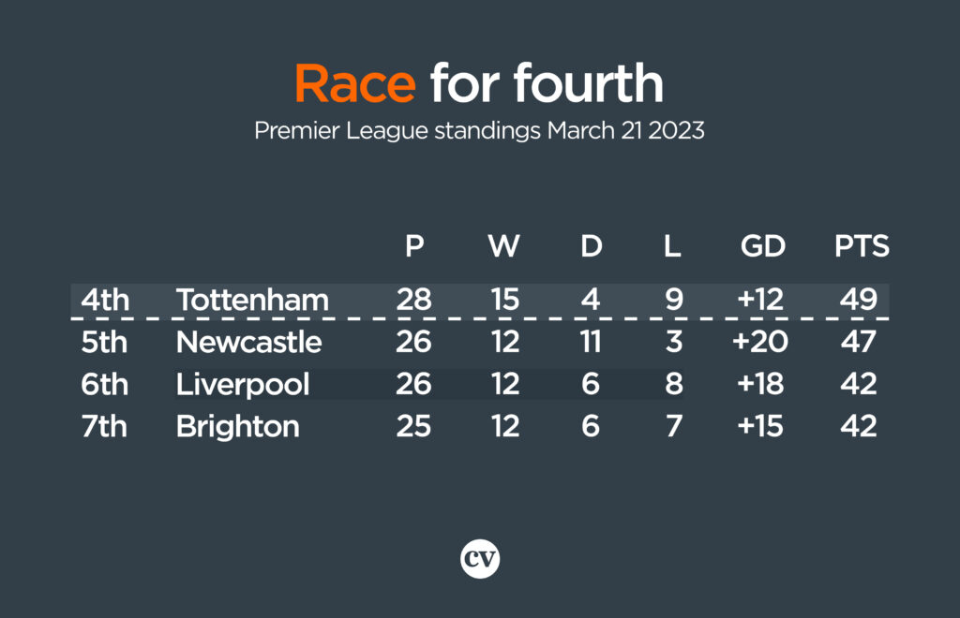Click the D column header
Image resolution: width=960 pixels, height=618 pixels.
[x=591, y=245]
